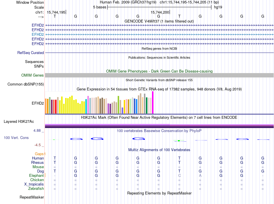The image size is (274, 204).
Task: Click the Elephant C mismatch base
Action: pos(179,175)
